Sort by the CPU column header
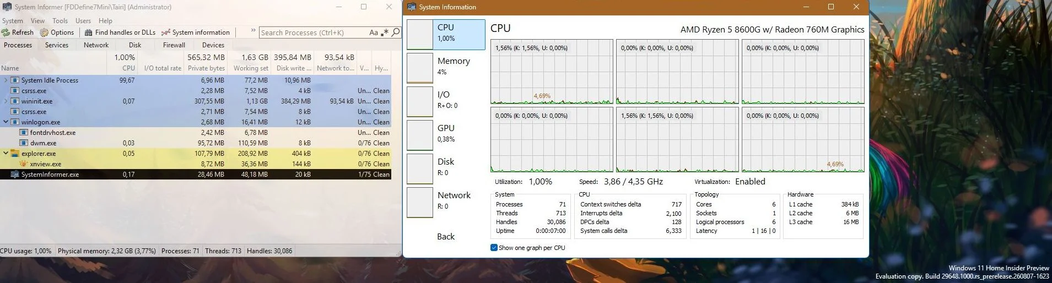 pos(128,68)
